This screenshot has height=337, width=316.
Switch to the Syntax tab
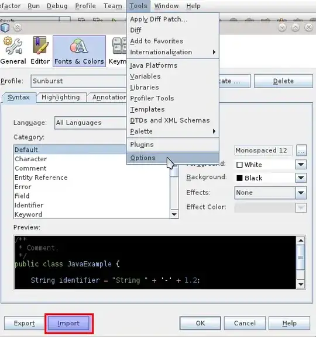19,98
